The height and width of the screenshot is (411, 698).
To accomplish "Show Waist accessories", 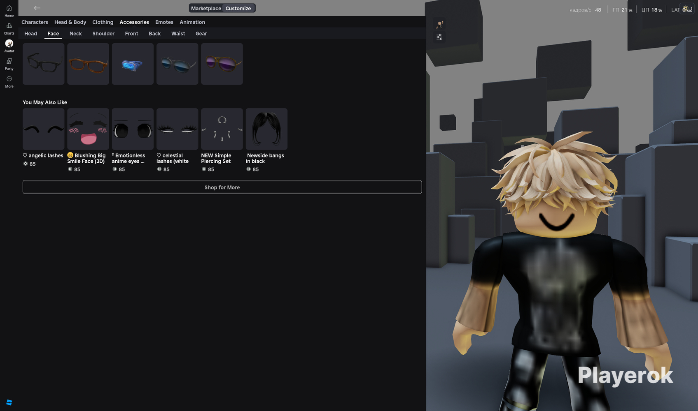I will tap(178, 34).
